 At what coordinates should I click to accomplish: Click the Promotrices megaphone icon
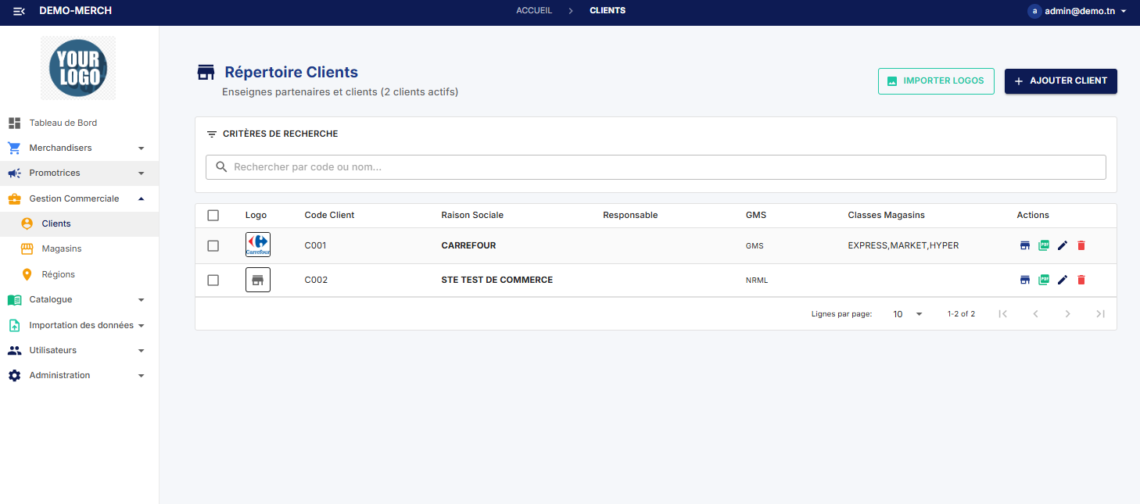14,173
